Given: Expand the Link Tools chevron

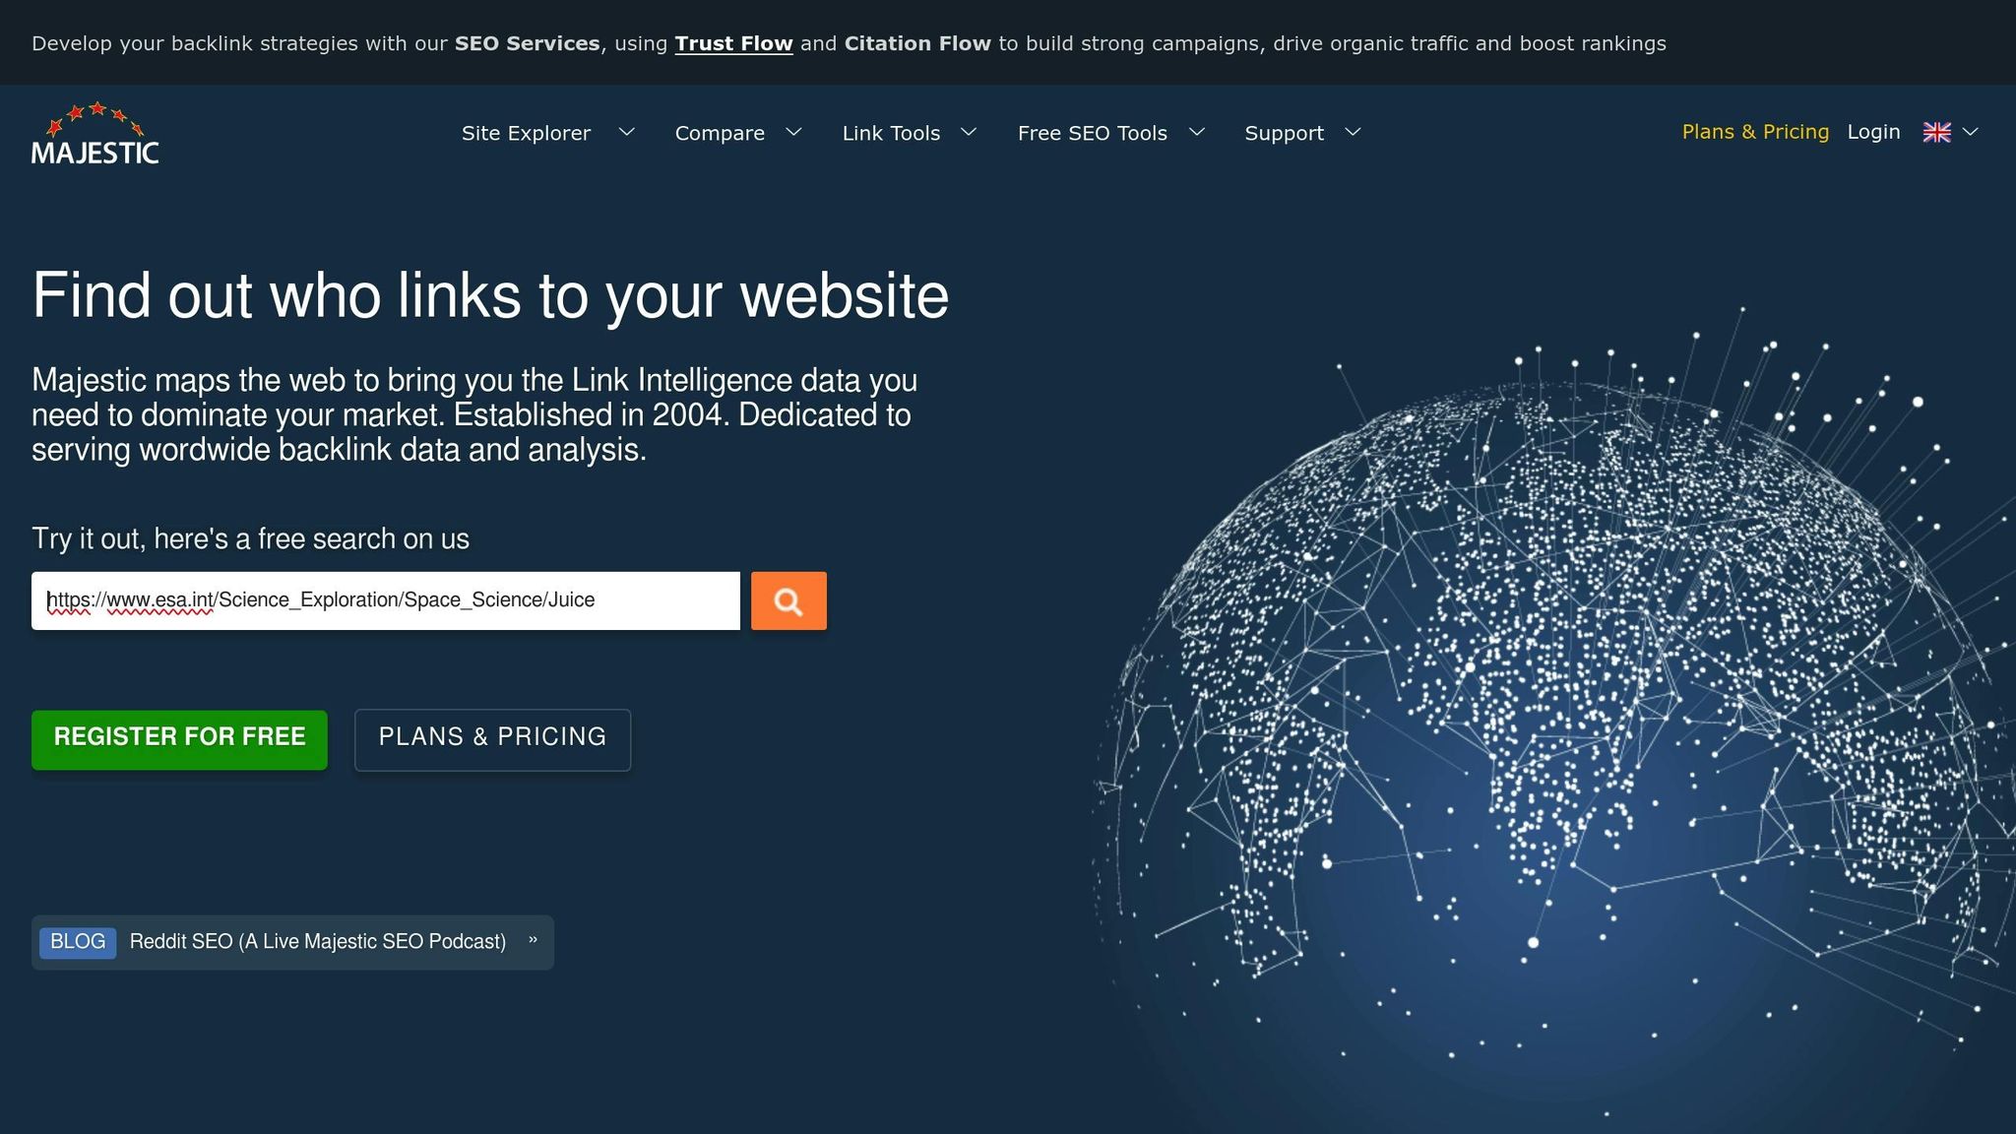Looking at the screenshot, I should tap(969, 132).
